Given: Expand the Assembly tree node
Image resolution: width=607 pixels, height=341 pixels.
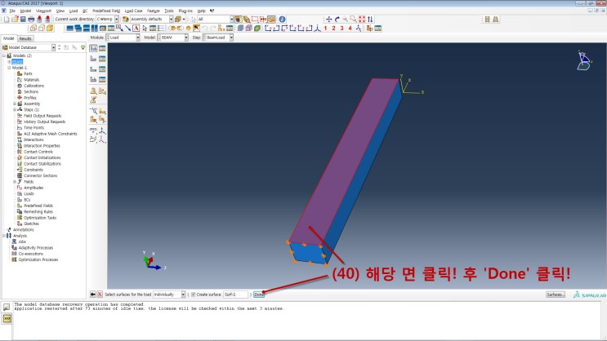Looking at the screenshot, I should pyautogui.click(x=15, y=104).
